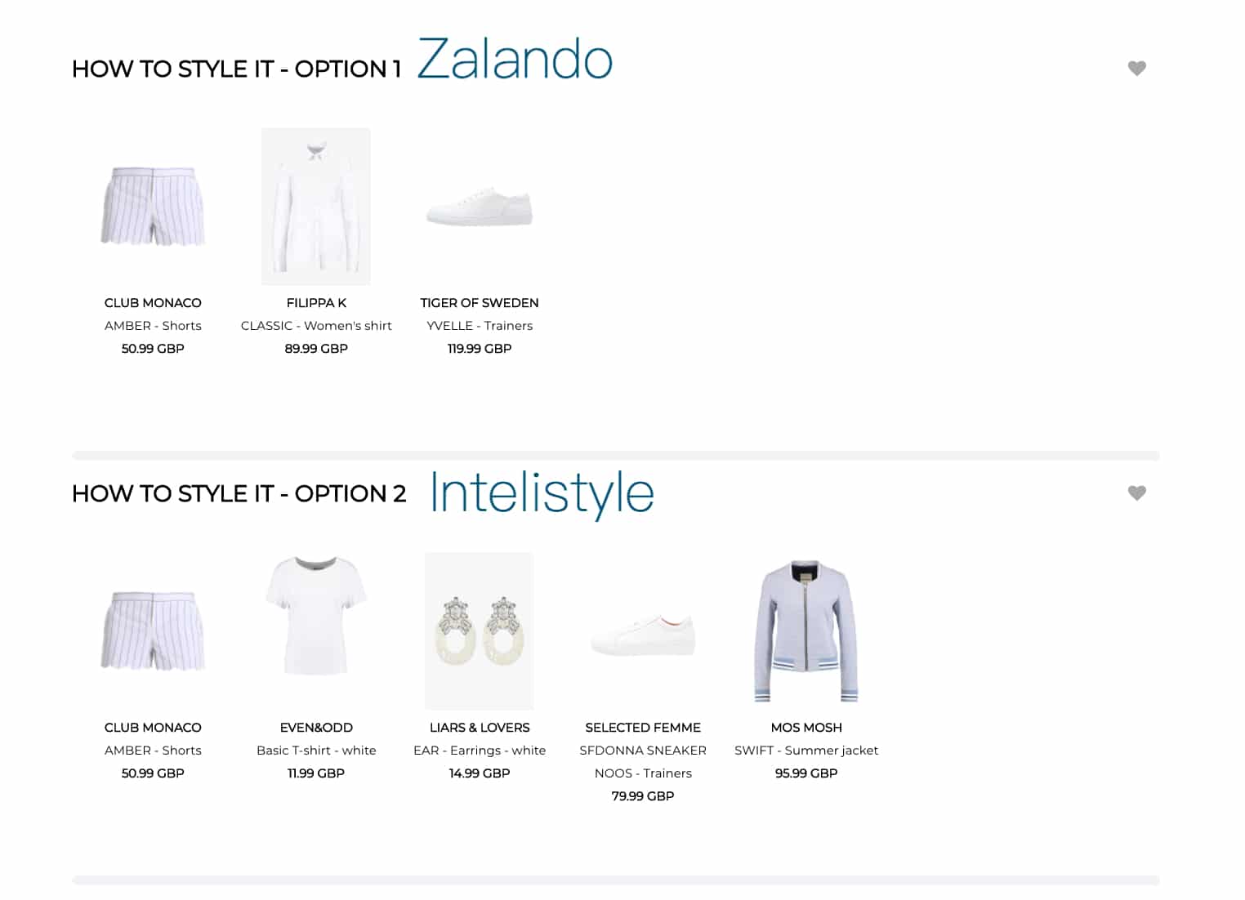Open Tiger of Sweden trainers image

point(480,207)
